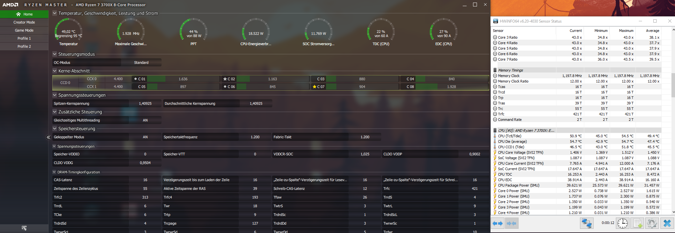675x233 pixels.
Task: Click the SOC Stromversorgung gauge
Action: (x=319, y=32)
